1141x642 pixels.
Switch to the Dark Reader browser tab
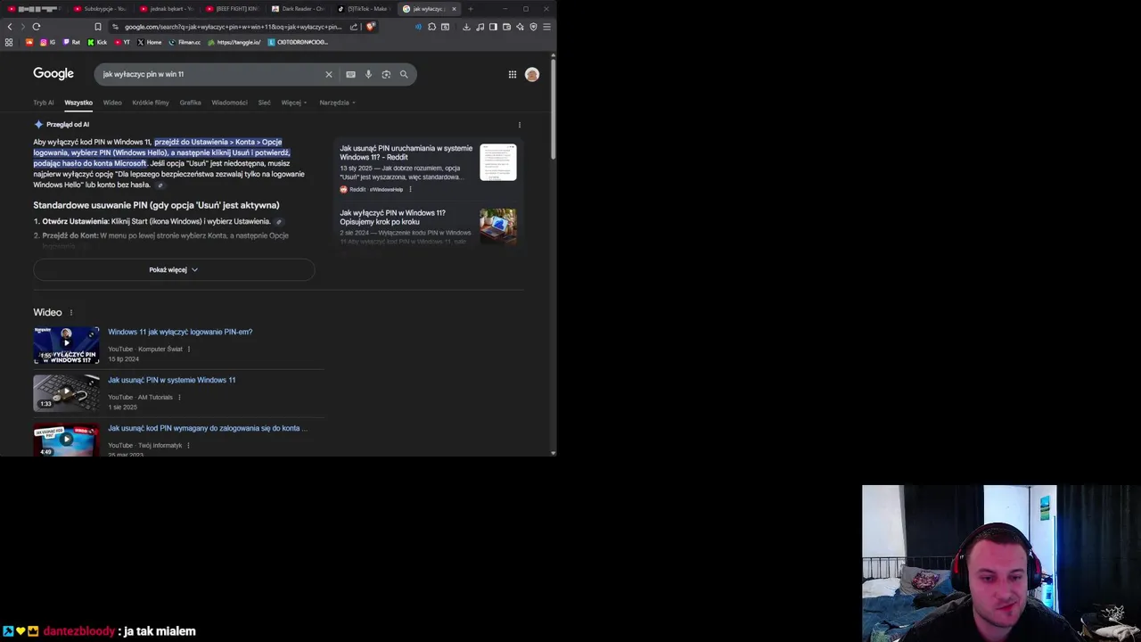[298, 9]
